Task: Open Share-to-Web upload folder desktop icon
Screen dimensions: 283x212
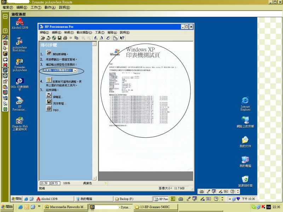Action: click(x=20, y=124)
